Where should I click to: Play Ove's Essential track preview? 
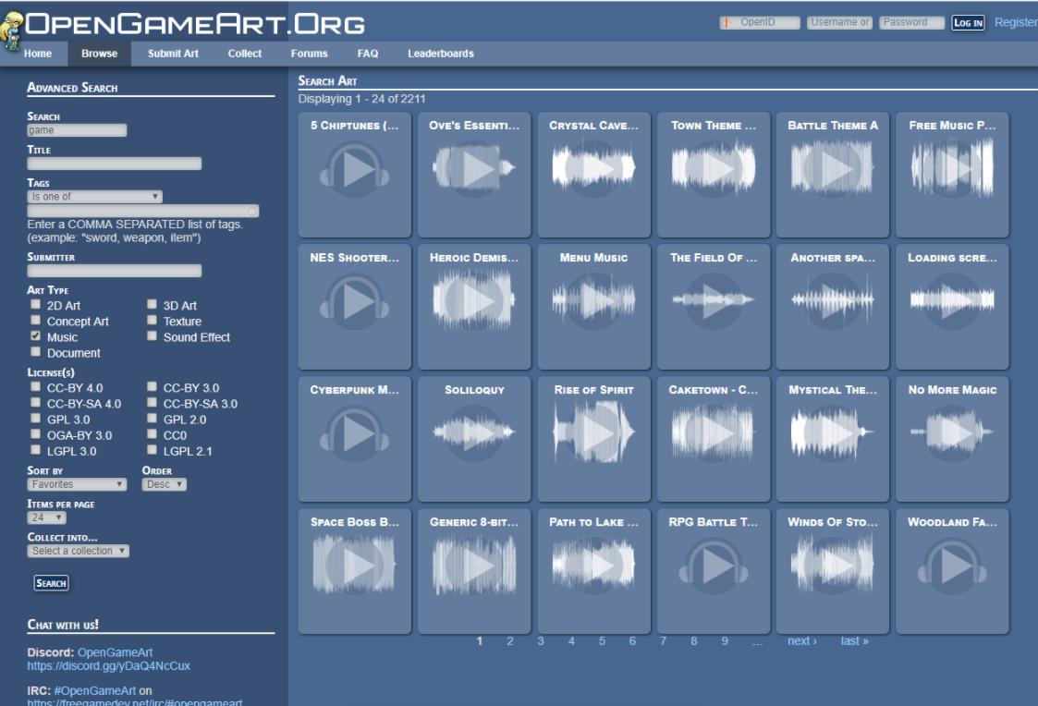(x=474, y=169)
